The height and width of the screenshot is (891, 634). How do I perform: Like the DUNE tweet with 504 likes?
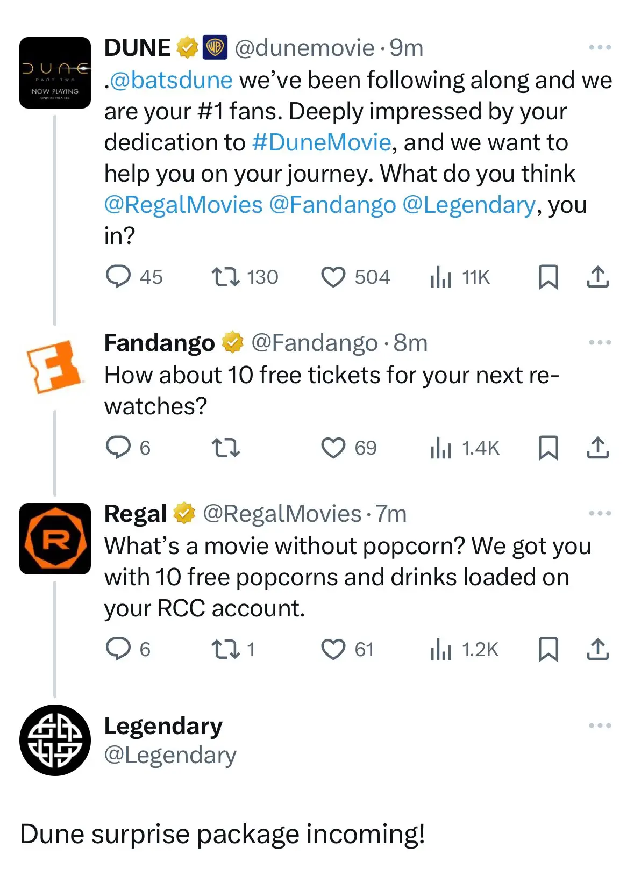coord(335,277)
